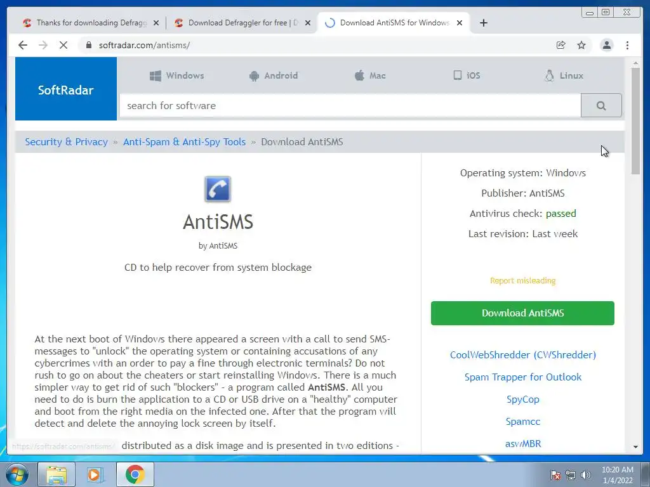Screen dimensions: 650x487
Task: Open the 'Security & Privacy' breadcrumb
Action: coord(66,142)
